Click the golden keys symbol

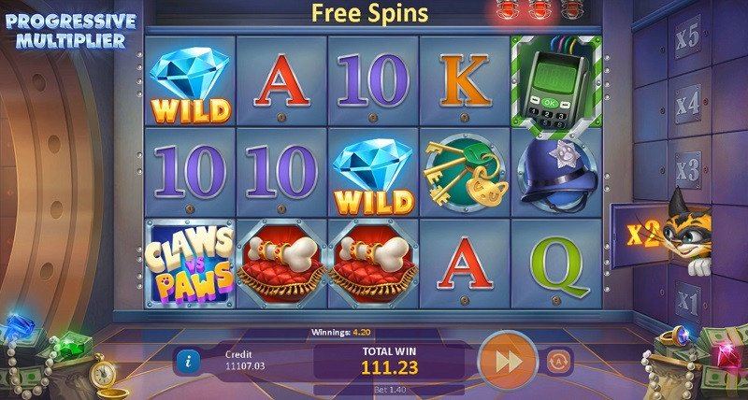pos(465,174)
